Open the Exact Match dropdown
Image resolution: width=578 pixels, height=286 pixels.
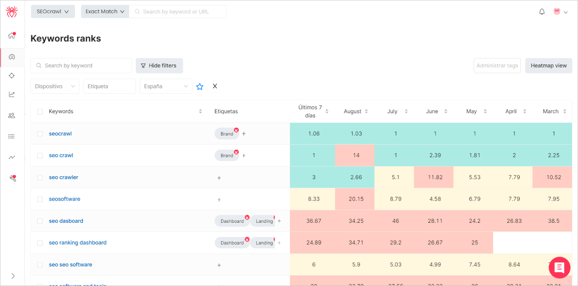click(105, 11)
